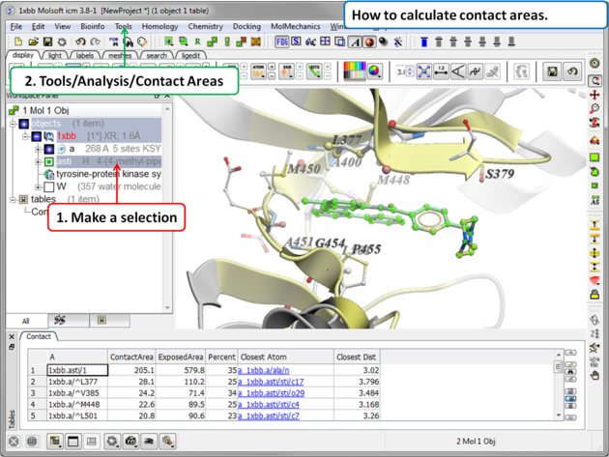
Task: Toggle the checkbox for water molecules W
Action: pyautogui.click(x=49, y=186)
